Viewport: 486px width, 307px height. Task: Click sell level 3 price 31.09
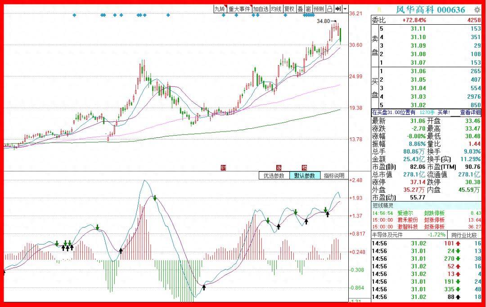click(x=418, y=46)
